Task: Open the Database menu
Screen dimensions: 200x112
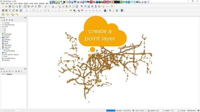Action: tap(42, 3)
